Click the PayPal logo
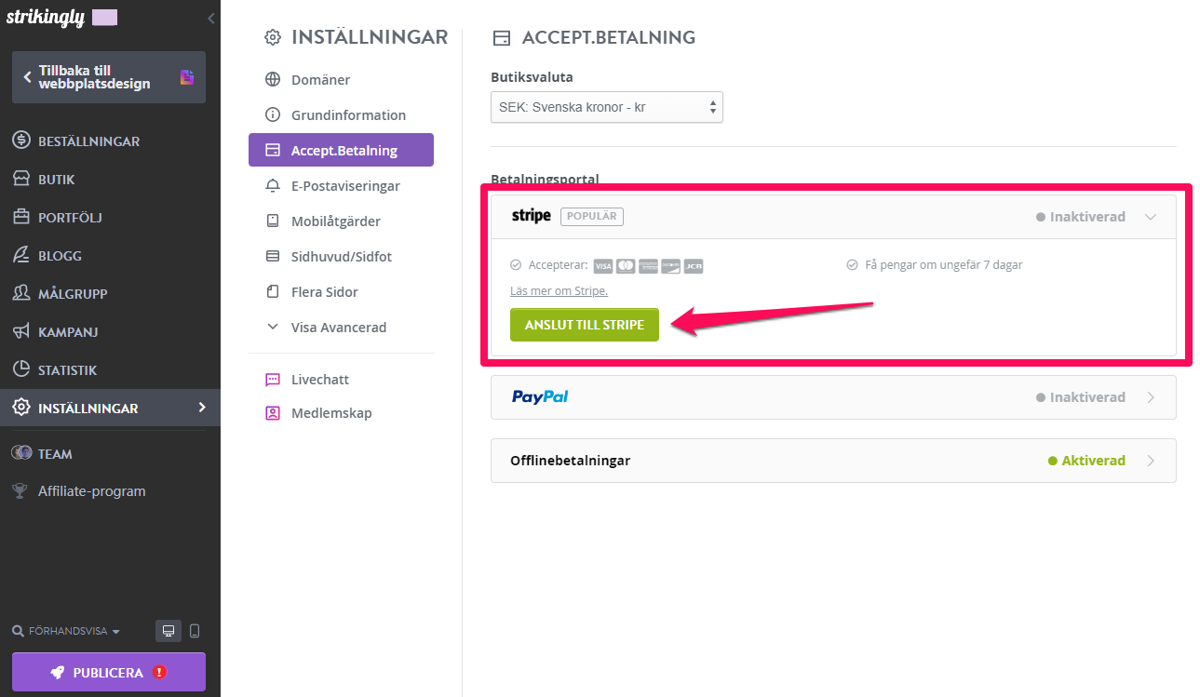The image size is (1200, 697). (540, 397)
